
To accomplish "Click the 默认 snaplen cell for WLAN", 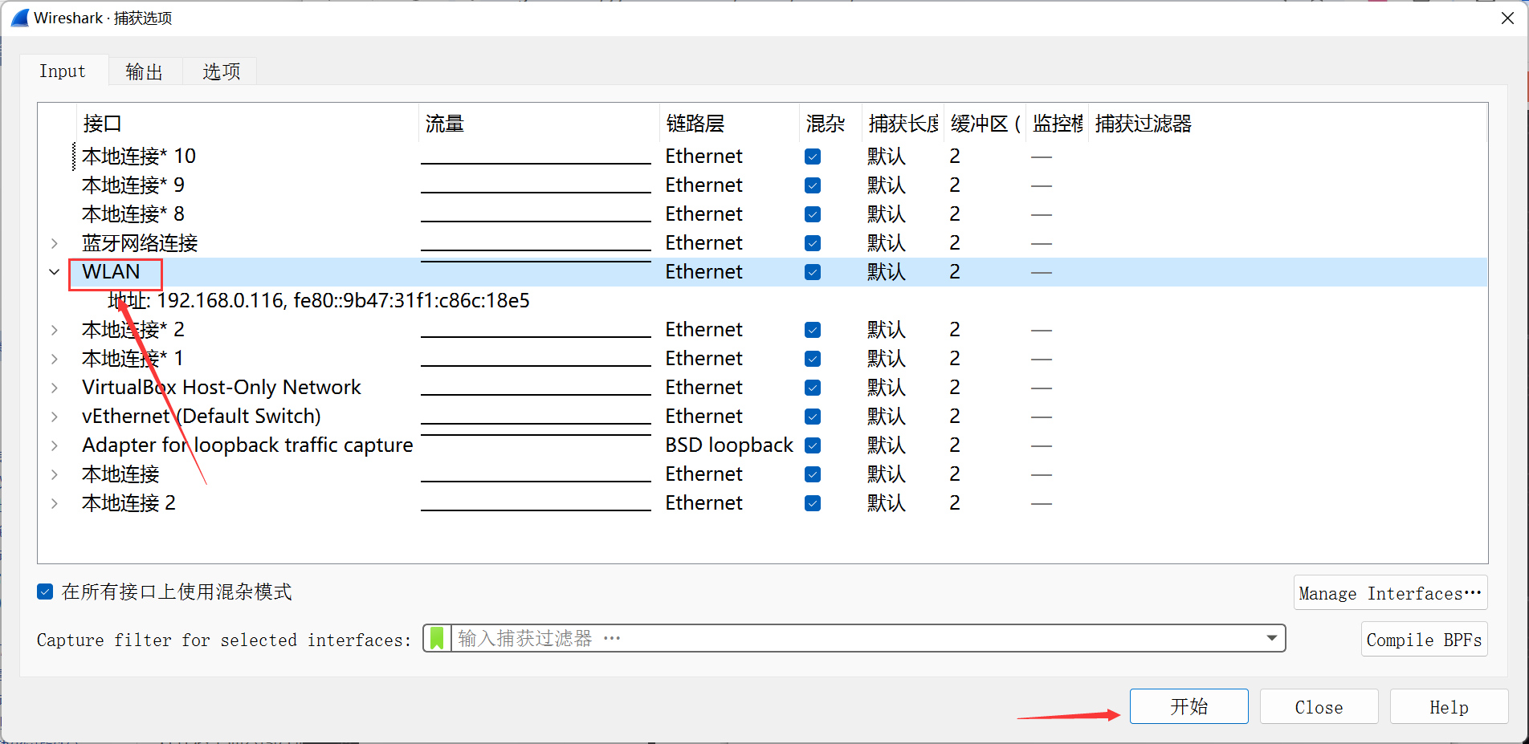I will 887,272.
